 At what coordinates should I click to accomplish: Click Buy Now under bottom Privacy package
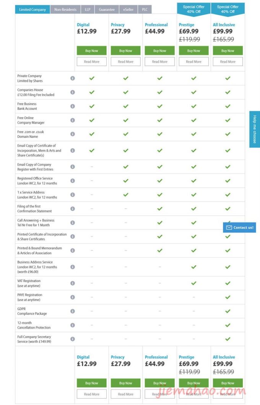126,383
